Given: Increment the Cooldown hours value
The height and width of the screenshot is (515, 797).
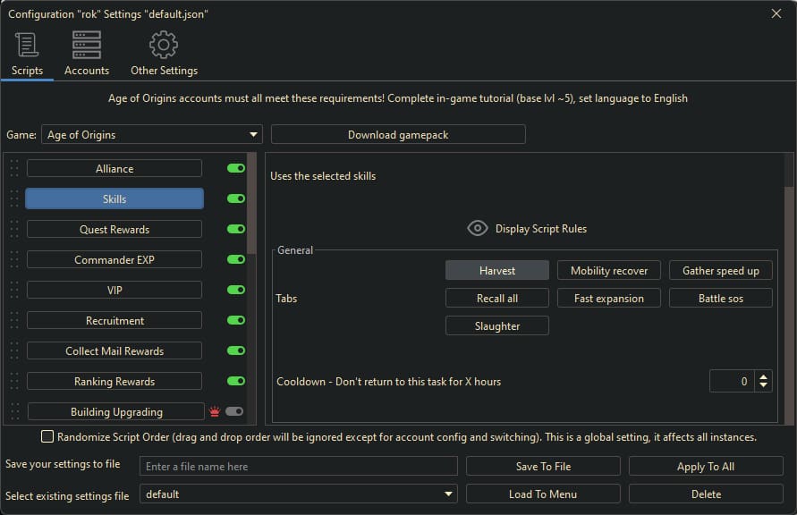Looking at the screenshot, I should click(x=765, y=376).
